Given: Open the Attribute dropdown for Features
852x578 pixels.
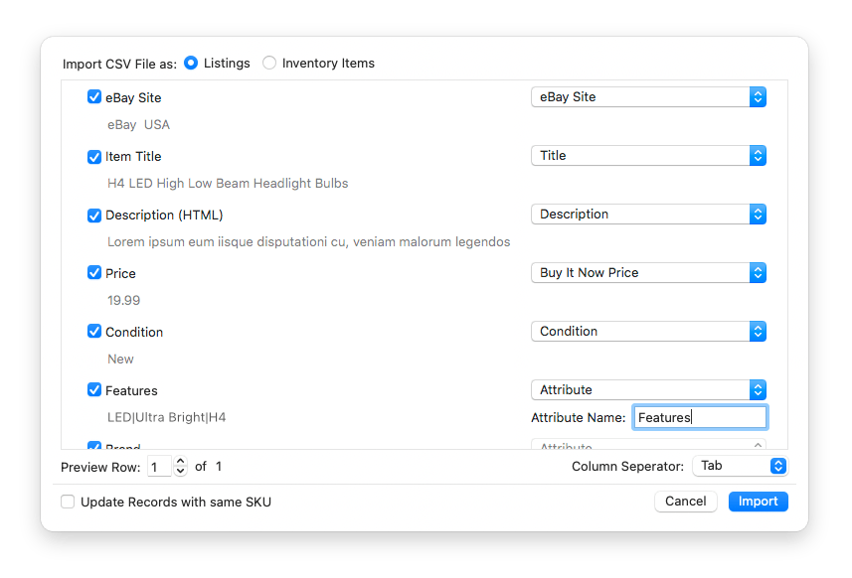Looking at the screenshot, I should pyautogui.click(x=648, y=390).
